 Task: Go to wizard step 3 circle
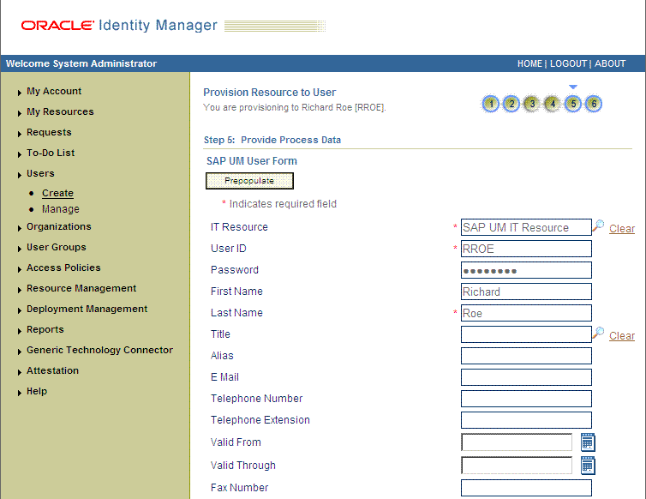tap(532, 104)
